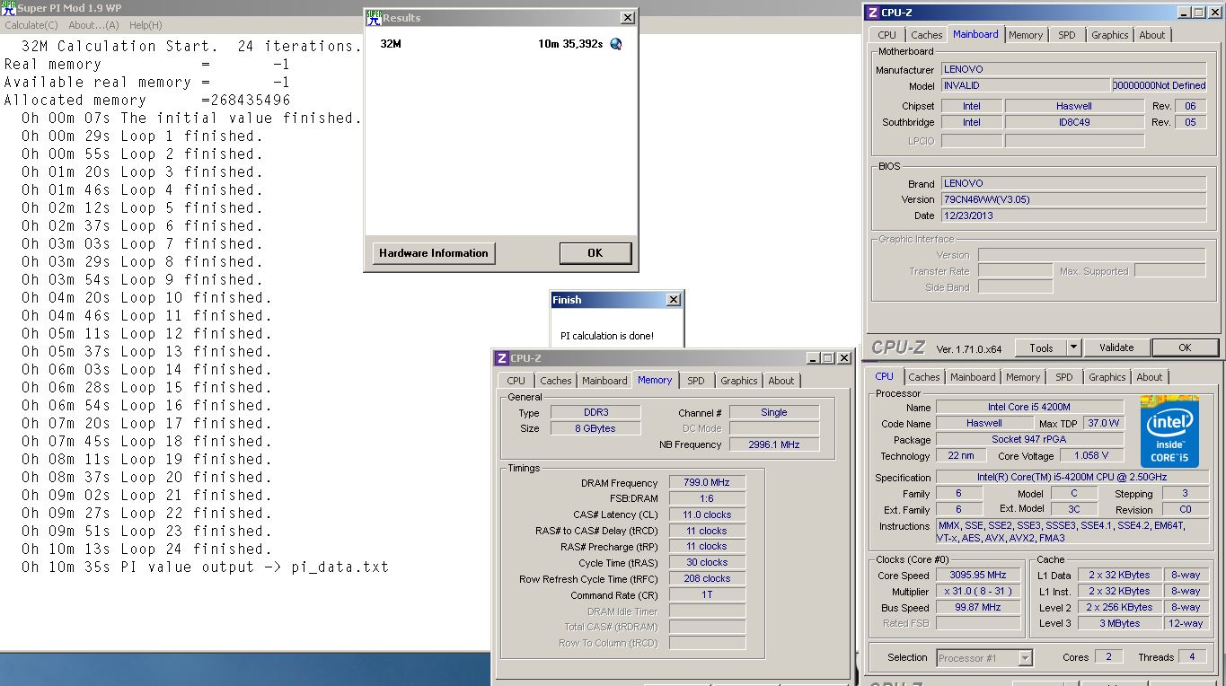Click the Multiplier x 31.0 field
Image resolution: width=1226 pixels, height=686 pixels.
(978, 592)
